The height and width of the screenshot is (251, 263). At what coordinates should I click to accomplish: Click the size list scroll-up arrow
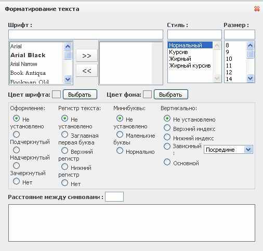(x=250, y=46)
